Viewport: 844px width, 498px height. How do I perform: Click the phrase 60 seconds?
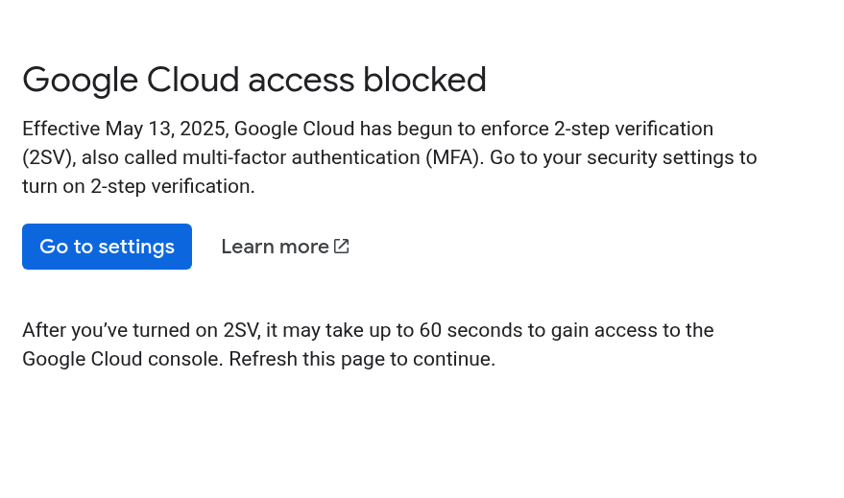(x=470, y=330)
